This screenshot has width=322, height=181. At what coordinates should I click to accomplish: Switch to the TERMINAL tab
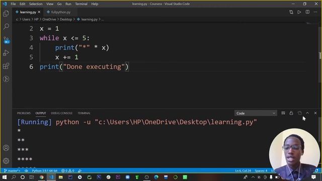84,113
